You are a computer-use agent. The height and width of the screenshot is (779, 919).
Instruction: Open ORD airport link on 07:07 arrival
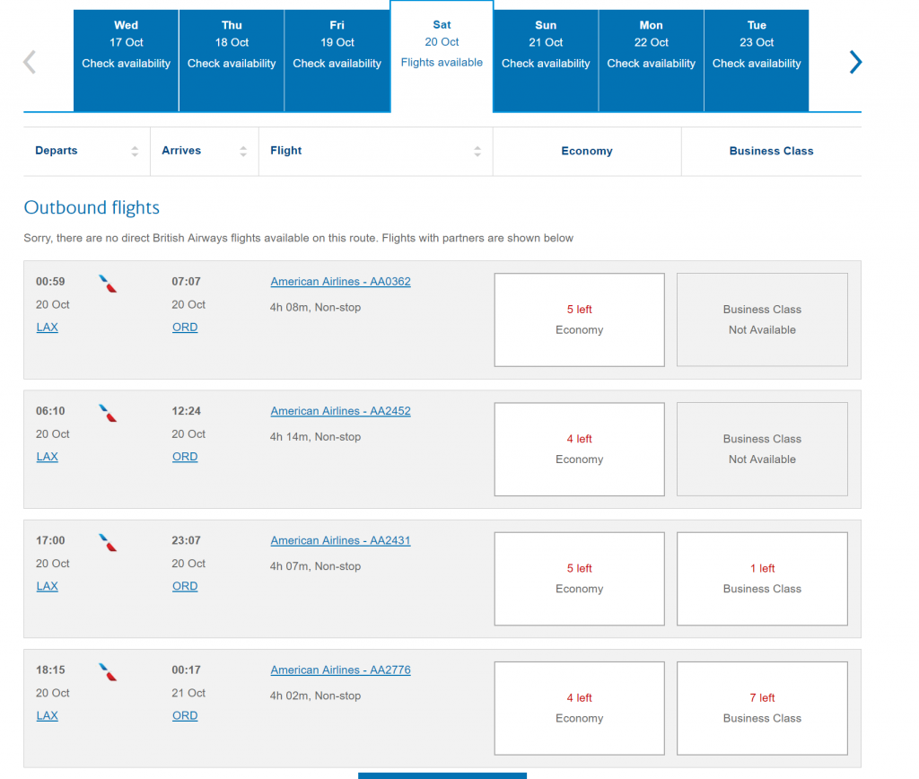tap(185, 327)
